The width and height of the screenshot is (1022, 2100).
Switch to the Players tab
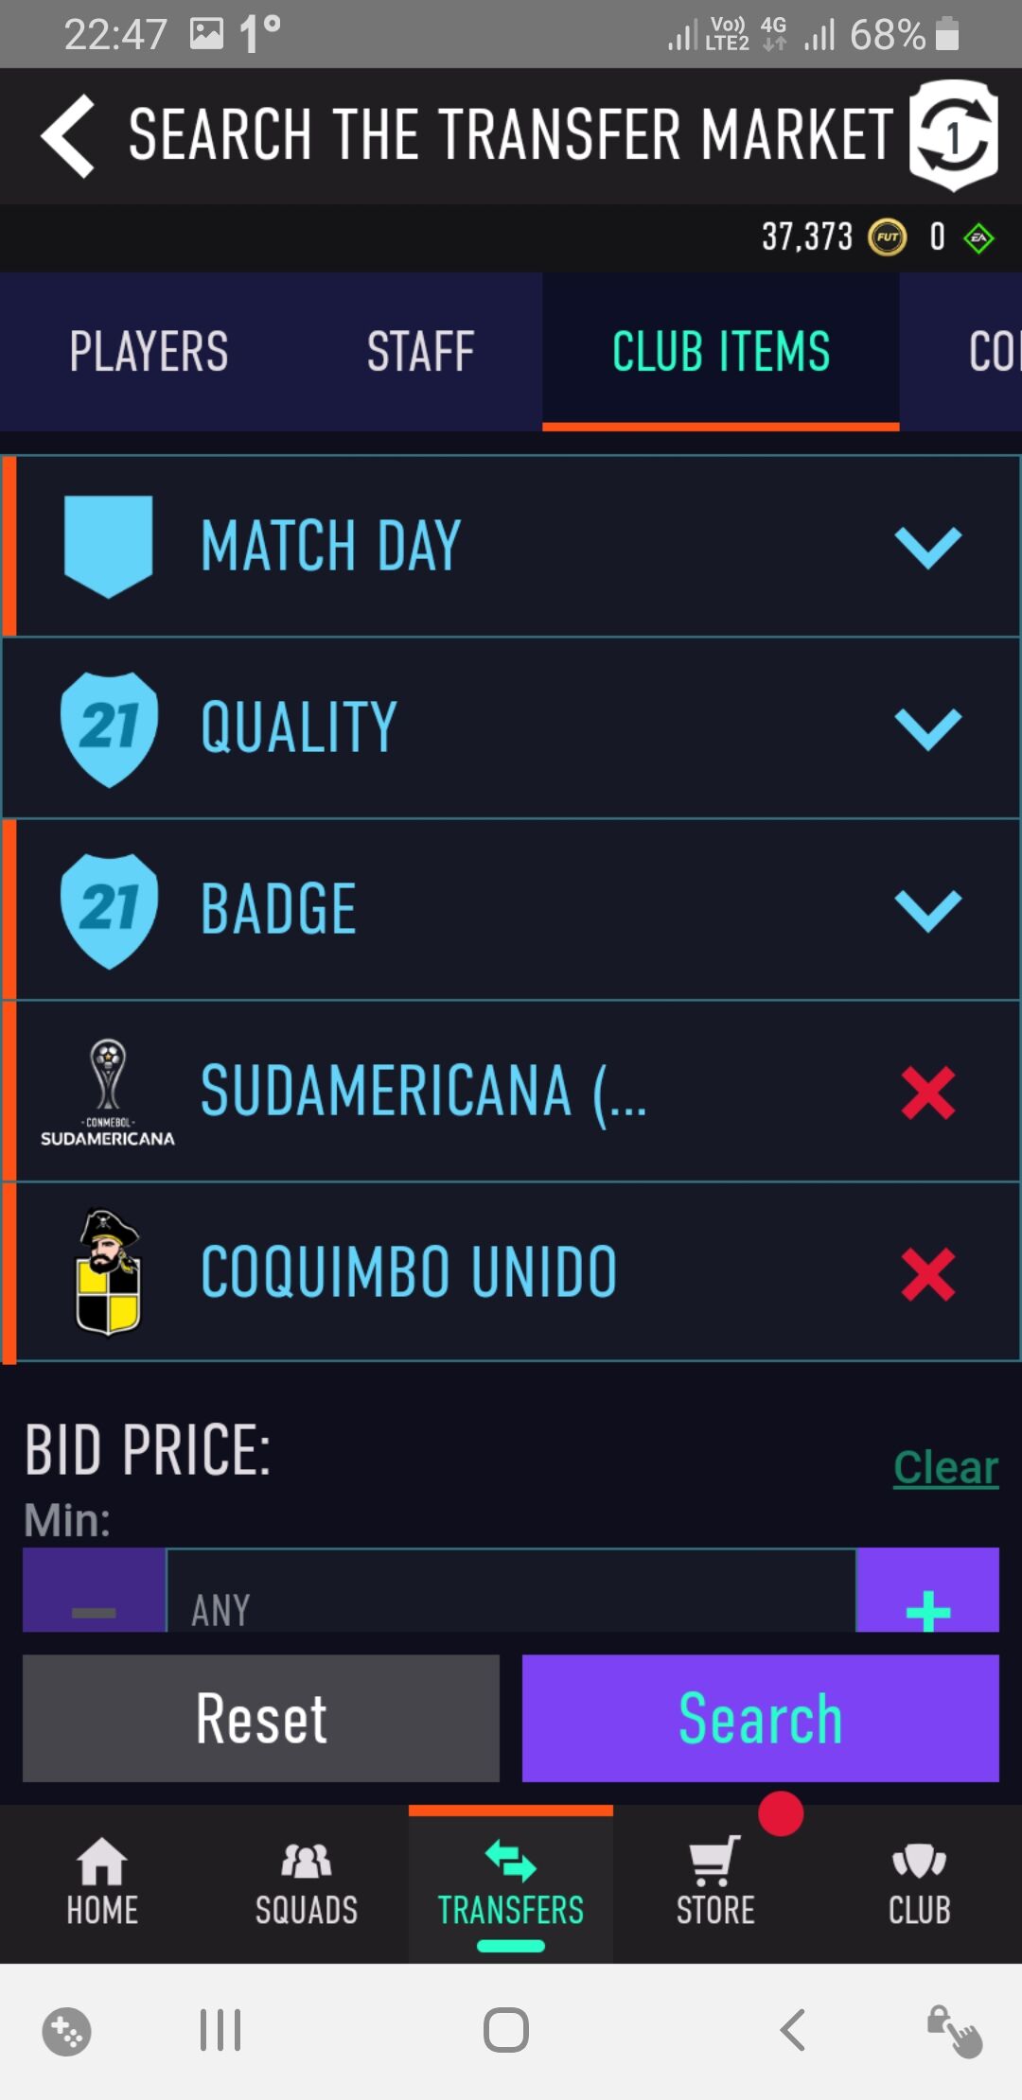149,352
